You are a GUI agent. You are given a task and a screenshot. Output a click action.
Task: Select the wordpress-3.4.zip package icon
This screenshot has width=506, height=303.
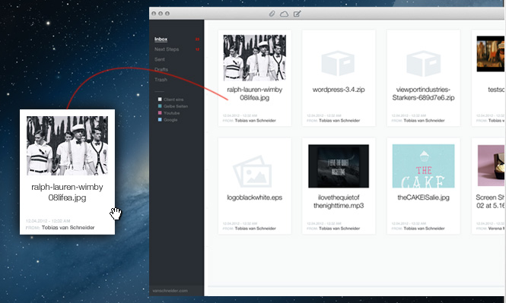click(x=338, y=63)
